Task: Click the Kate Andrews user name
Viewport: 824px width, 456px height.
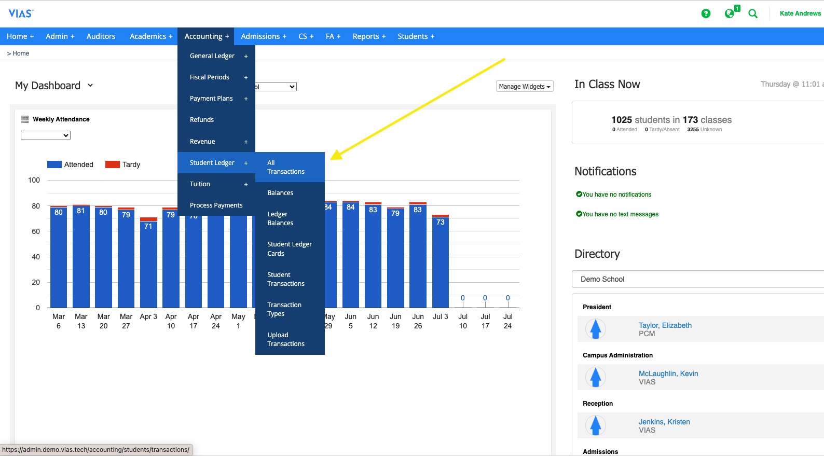Action: pyautogui.click(x=800, y=13)
